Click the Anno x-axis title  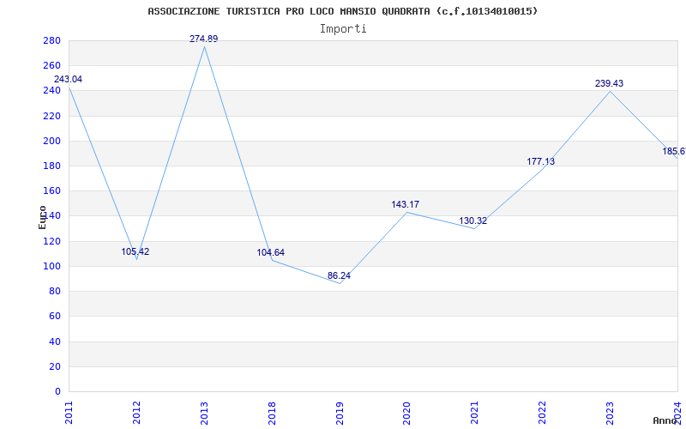tap(665, 420)
